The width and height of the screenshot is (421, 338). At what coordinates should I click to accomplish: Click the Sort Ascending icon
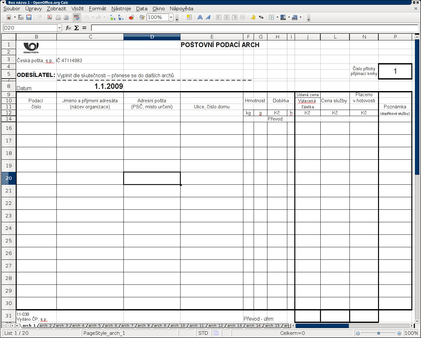click(x=113, y=17)
